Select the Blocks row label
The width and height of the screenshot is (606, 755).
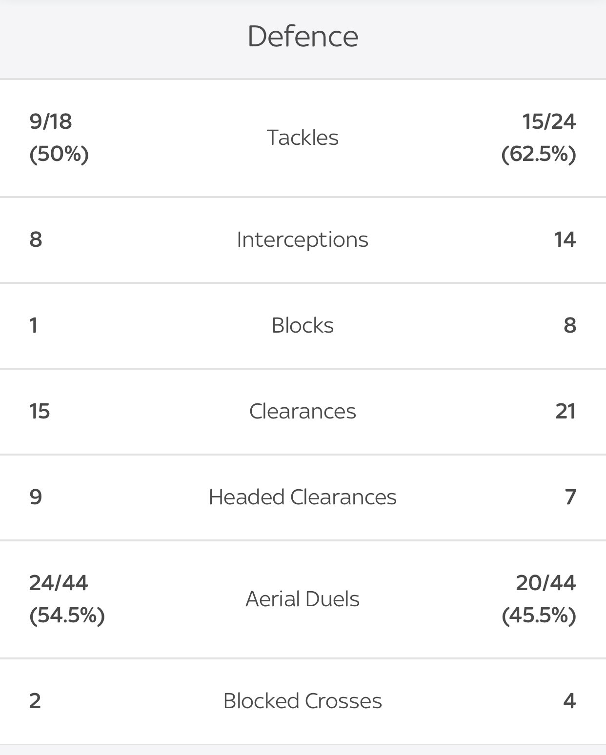(x=303, y=325)
